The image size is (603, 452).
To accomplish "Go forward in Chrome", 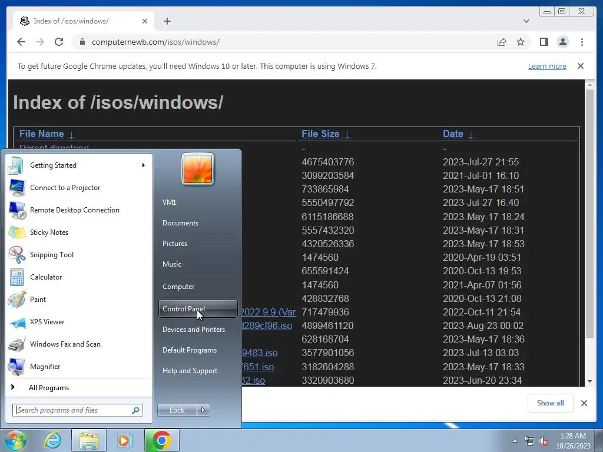I will tap(40, 42).
